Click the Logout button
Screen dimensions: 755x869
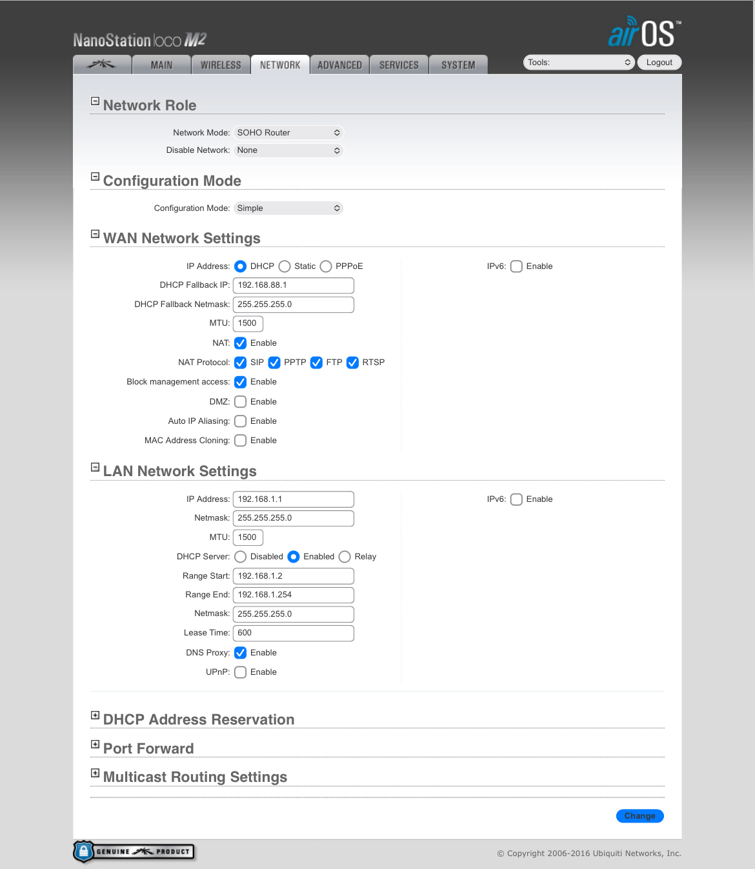pyautogui.click(x=659, y=63)
